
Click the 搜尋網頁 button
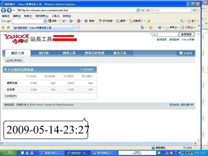186,34
